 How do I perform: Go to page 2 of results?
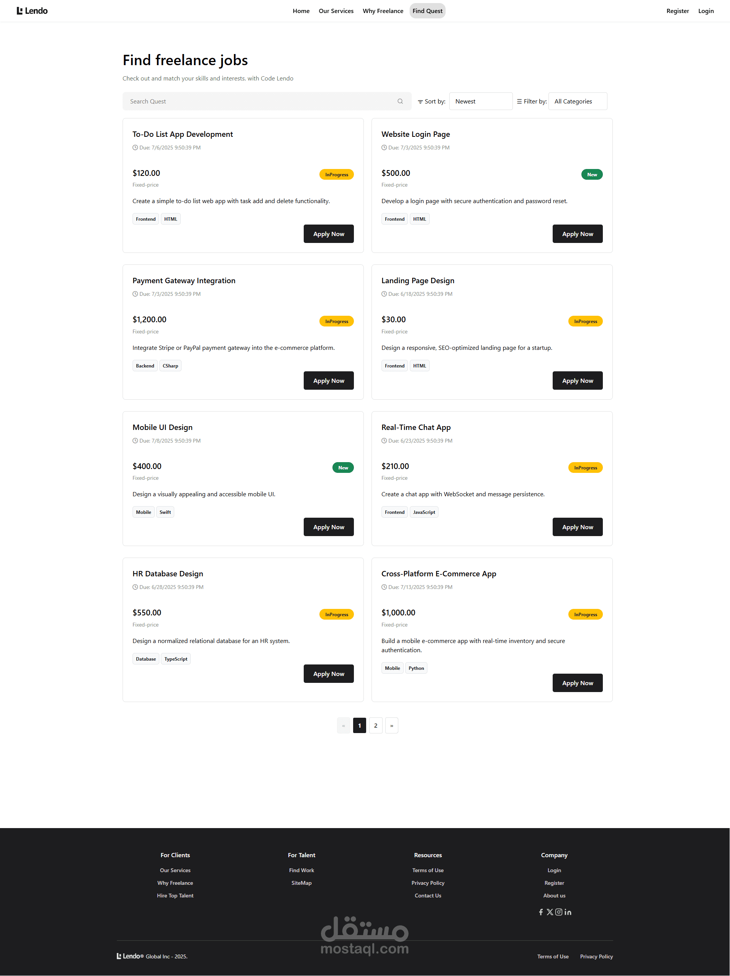point(375,725)
